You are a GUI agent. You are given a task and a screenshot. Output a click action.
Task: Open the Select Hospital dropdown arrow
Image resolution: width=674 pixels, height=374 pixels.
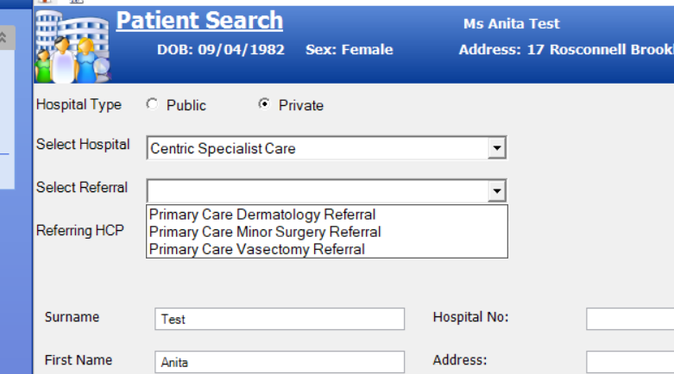496,148
